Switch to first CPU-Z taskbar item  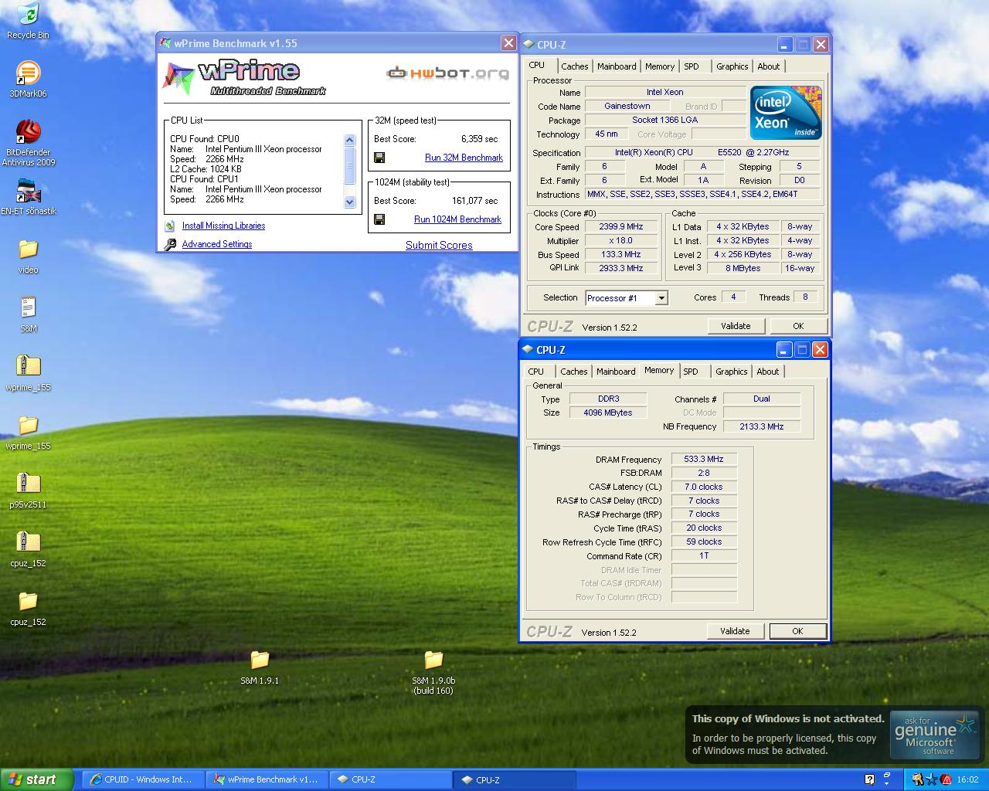coord(391,779)
